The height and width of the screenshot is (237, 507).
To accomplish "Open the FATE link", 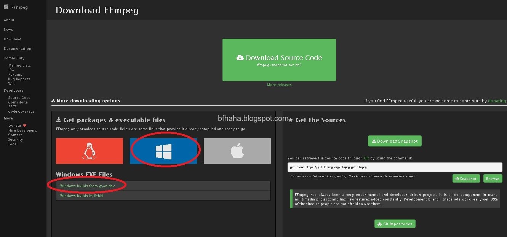I will click(x=13, y=107).
